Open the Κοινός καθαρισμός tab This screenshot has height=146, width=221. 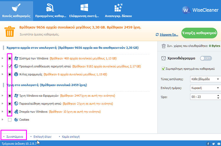16,11
